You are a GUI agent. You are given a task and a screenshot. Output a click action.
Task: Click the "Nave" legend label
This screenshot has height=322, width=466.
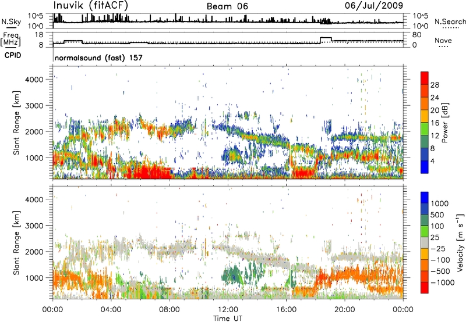pyautogui.click(x=443, y=40)
